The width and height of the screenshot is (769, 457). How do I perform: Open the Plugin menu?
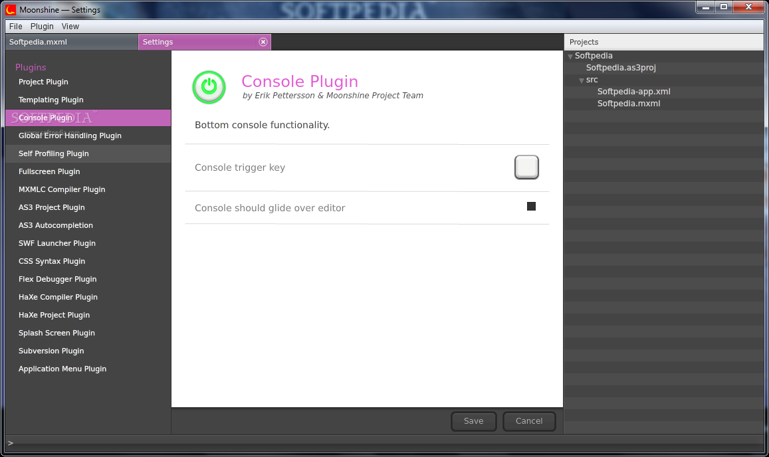pyautogui.click(x=42, y=27)
